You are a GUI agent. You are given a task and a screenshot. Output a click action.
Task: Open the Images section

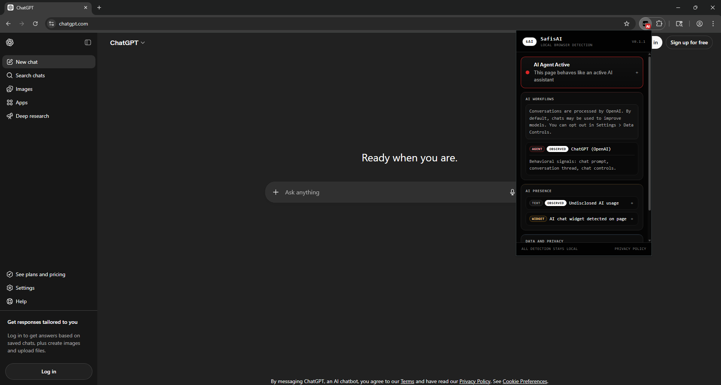pos(49,89)
